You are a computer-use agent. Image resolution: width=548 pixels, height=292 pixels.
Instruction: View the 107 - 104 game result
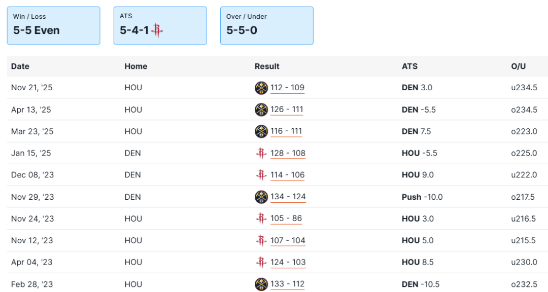(x=288, y=240)
